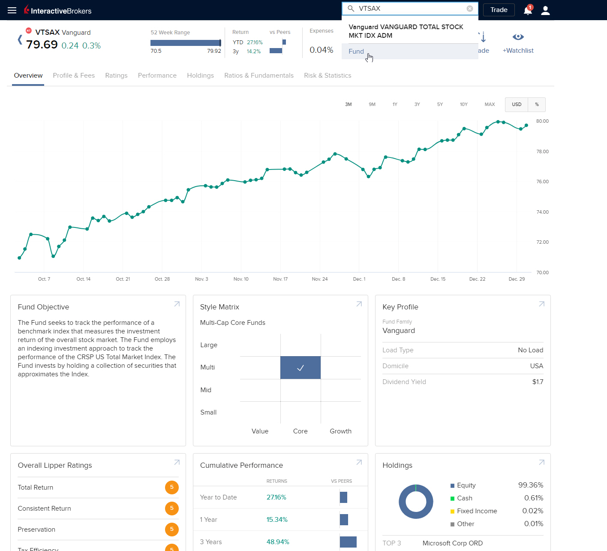Click the Year to Date 27.16% return
The height and width of the screenshot is (551, 607).
[276, 497]
